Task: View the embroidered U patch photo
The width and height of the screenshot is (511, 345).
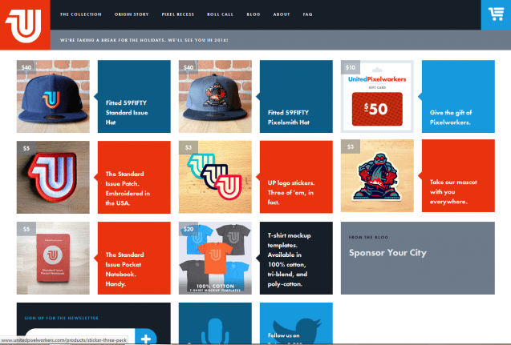Action: [x=53, y=177]
